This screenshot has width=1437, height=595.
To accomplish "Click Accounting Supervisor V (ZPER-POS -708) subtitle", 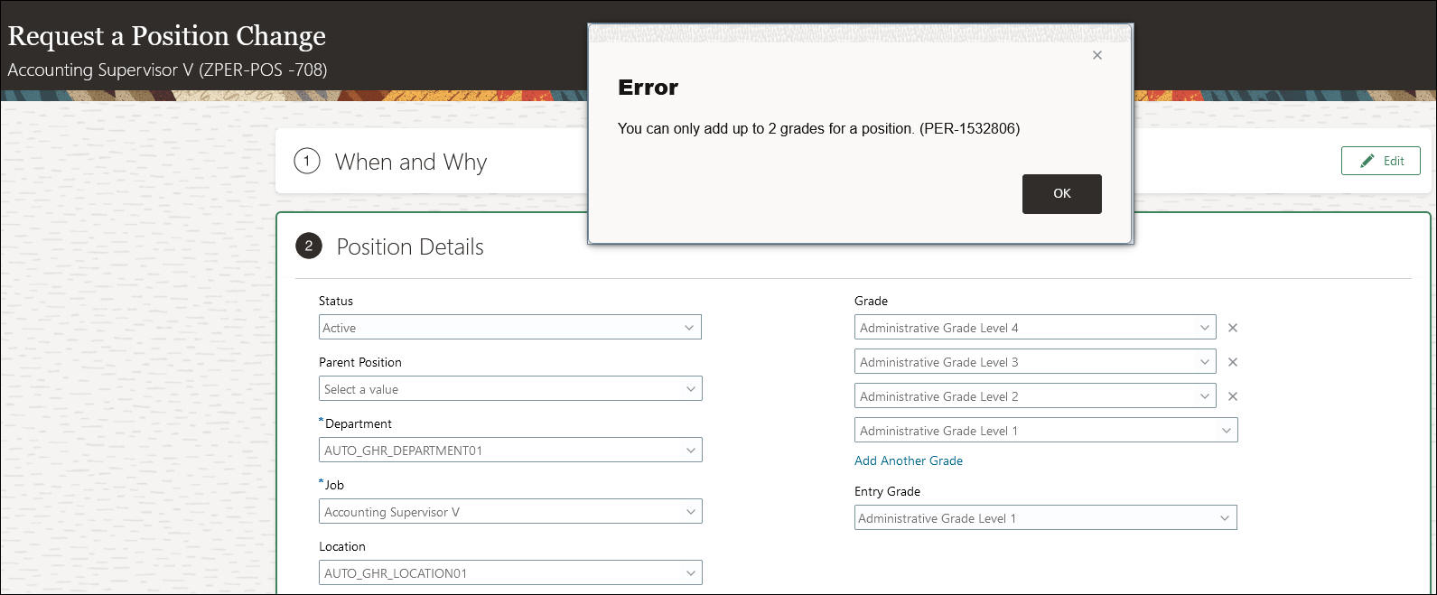I will click(167, 70).
